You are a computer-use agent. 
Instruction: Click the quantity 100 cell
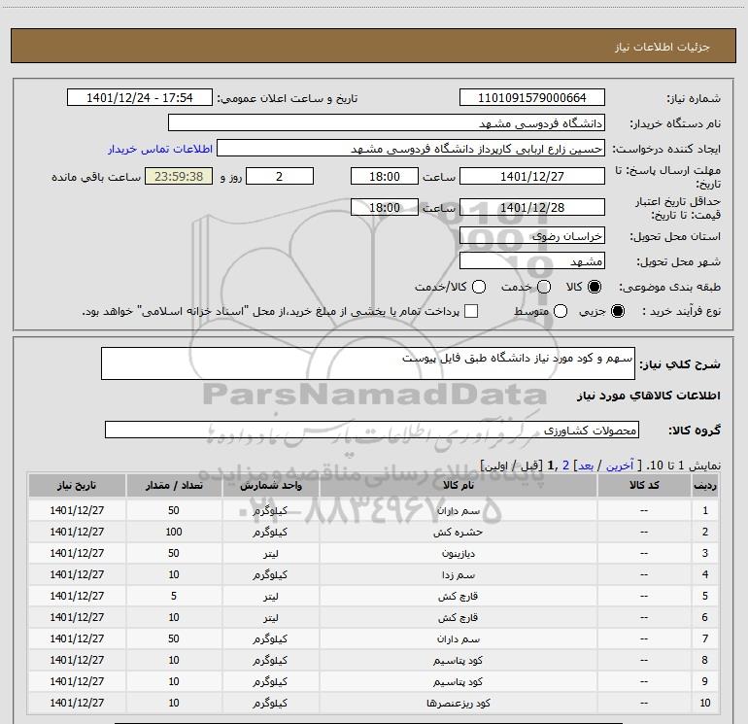[x=174, y=532]
